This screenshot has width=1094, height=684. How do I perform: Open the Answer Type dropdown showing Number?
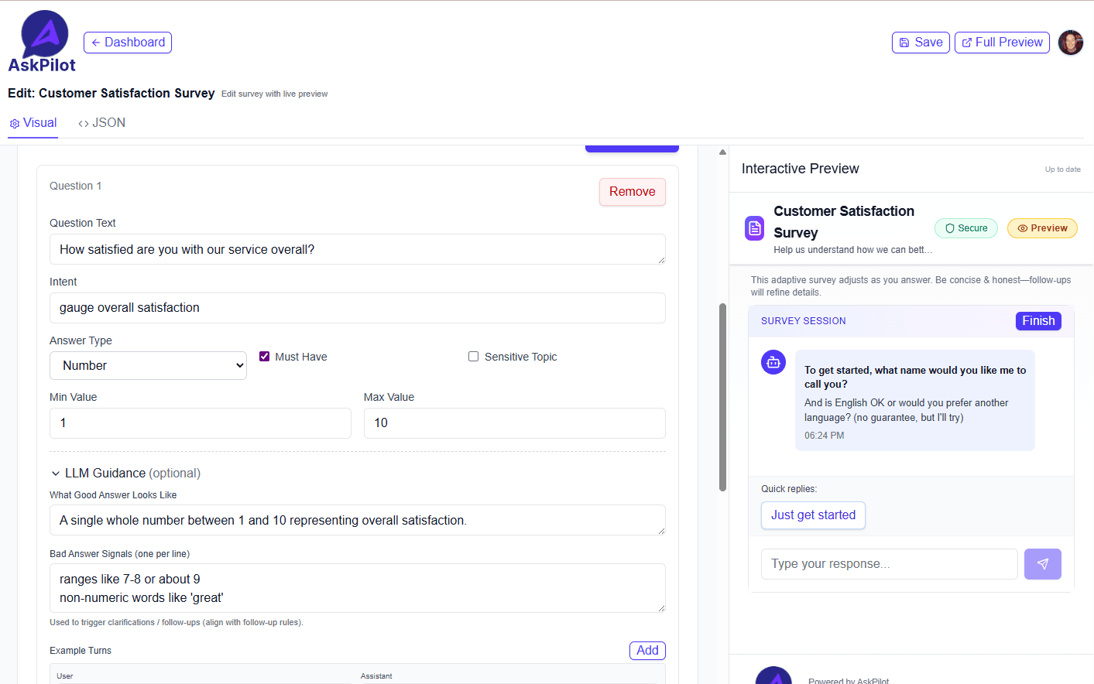click(x=148, y=364)
